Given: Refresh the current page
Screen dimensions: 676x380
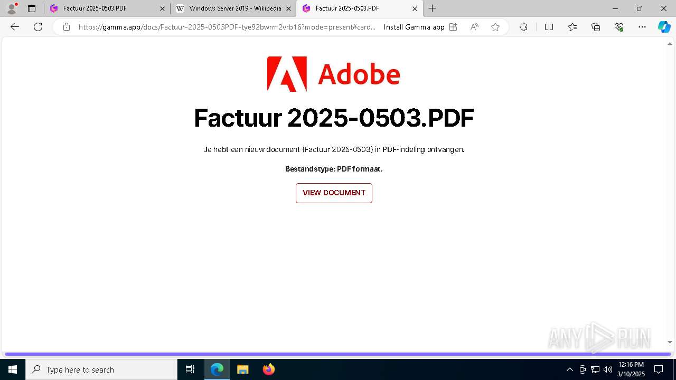Looking at the screenshot, I should pyautogui.click(x=38, y=27).
